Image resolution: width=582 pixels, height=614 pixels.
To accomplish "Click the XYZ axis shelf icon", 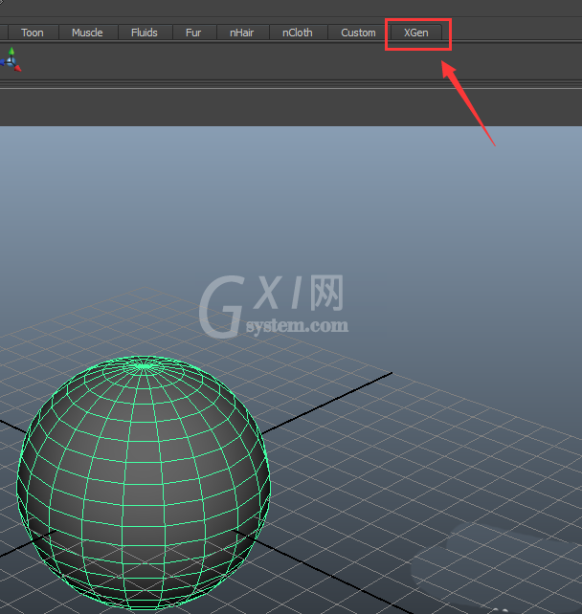I will 11,59.
